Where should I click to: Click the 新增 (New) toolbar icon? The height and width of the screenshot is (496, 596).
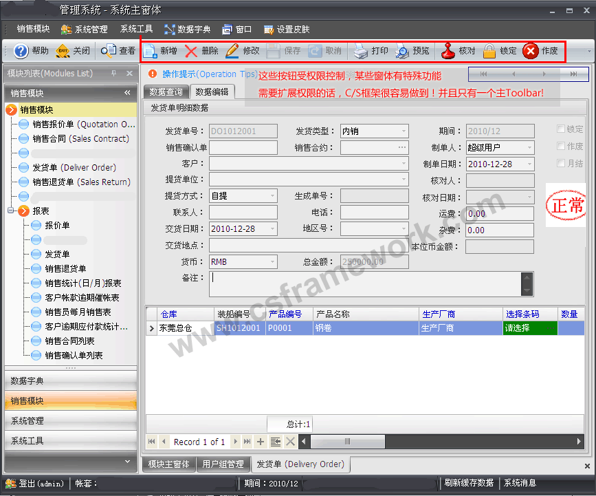pos(151,51)
